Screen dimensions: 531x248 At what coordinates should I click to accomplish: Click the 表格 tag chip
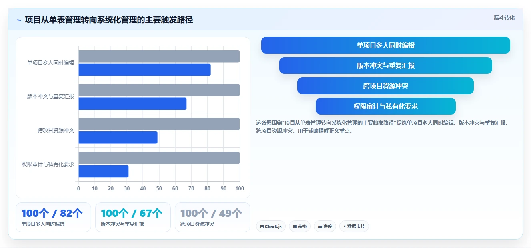[x=300, y=226]
